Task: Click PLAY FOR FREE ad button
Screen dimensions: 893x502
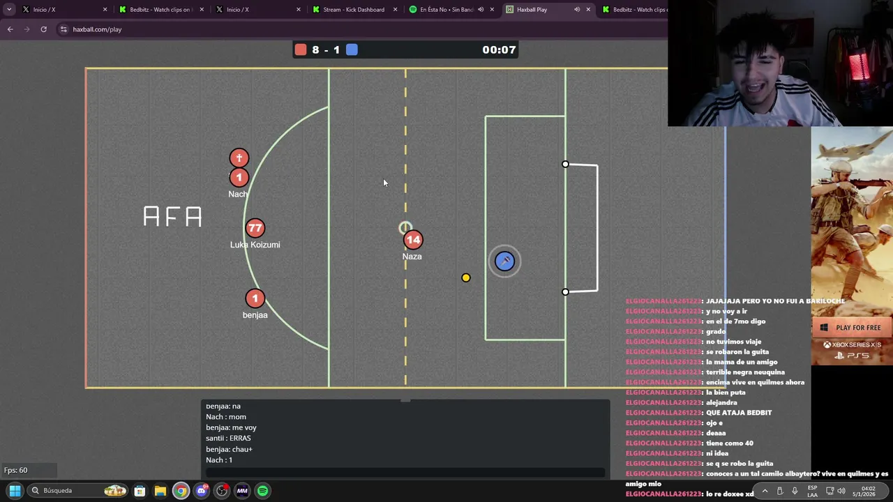Action: click(852, 328)
